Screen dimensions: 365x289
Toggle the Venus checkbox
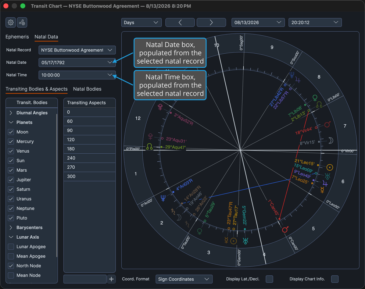11,151
